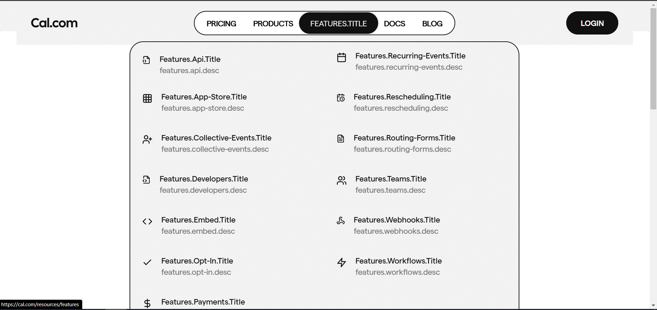Click the Workflows lightning bolt icon
The width and height of the screenshot is (657, 310).
[x=341, y=262]
